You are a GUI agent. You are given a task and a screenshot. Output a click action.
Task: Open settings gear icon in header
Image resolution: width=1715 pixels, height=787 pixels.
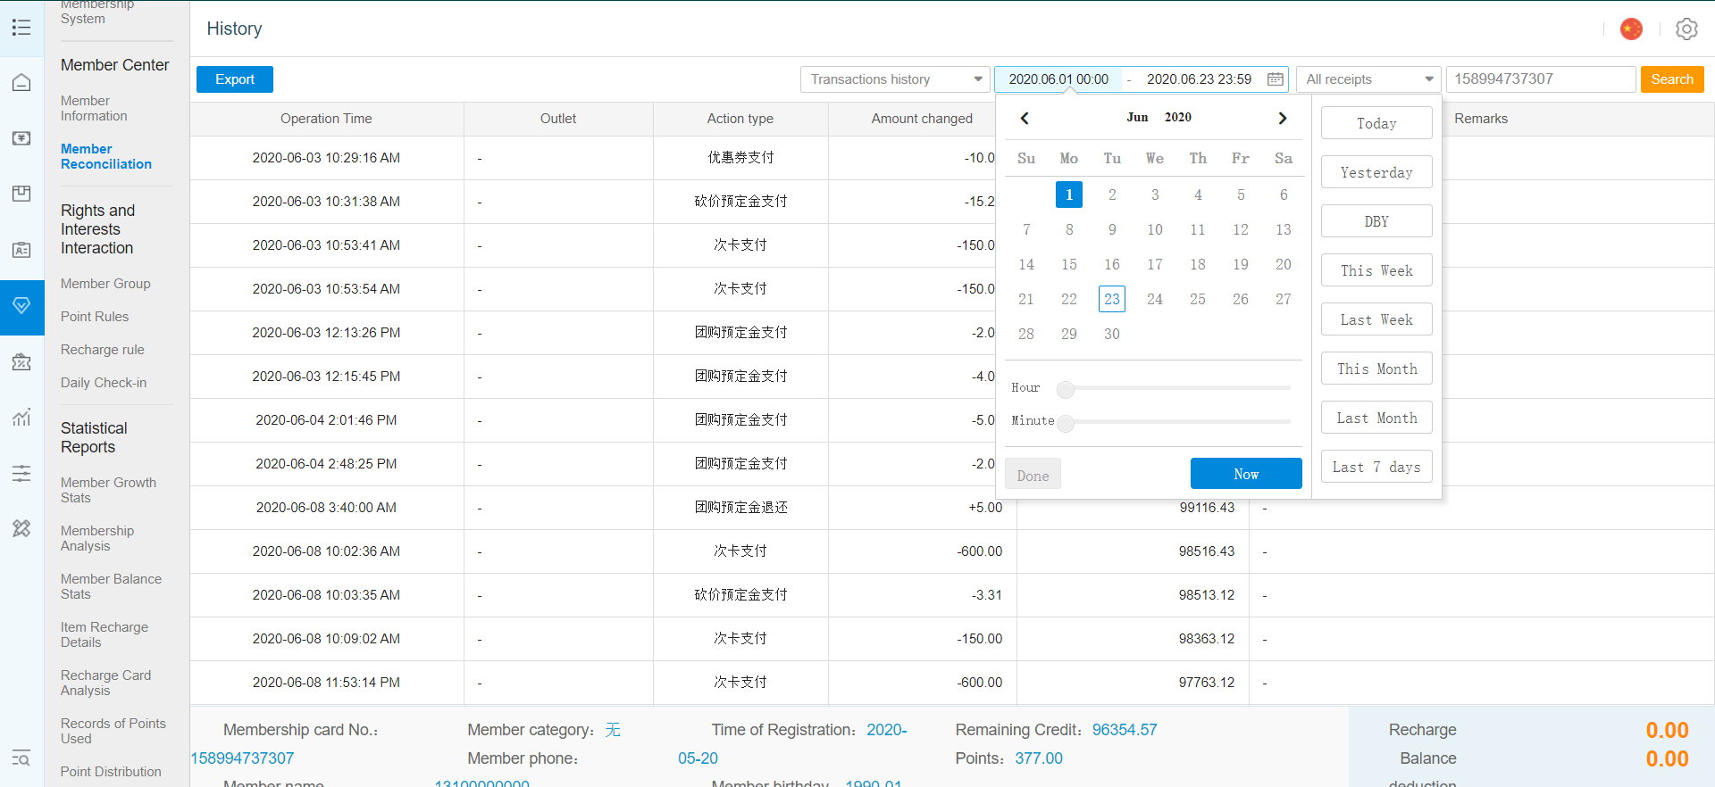click(1686, 29)
